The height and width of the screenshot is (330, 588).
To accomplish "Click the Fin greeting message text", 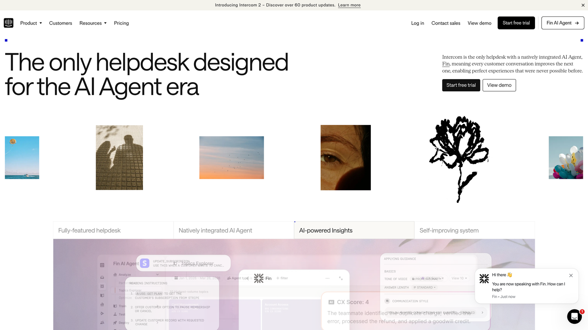I will tap(528, 287).
